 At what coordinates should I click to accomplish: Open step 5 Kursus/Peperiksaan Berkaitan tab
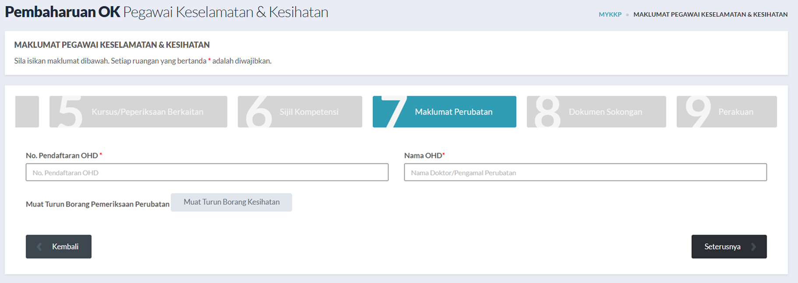point(138,112)
